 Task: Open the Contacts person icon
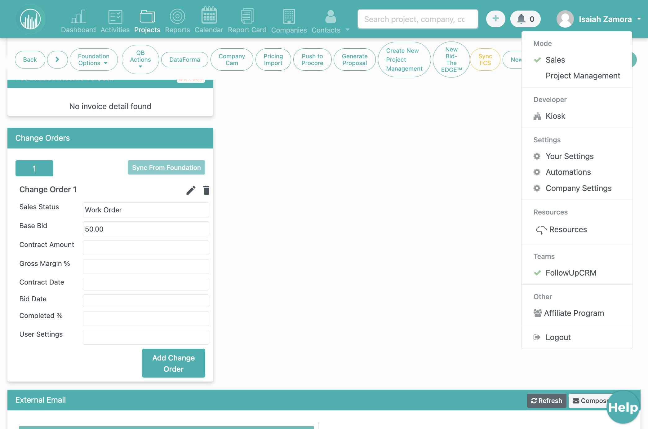click(331, 16)
